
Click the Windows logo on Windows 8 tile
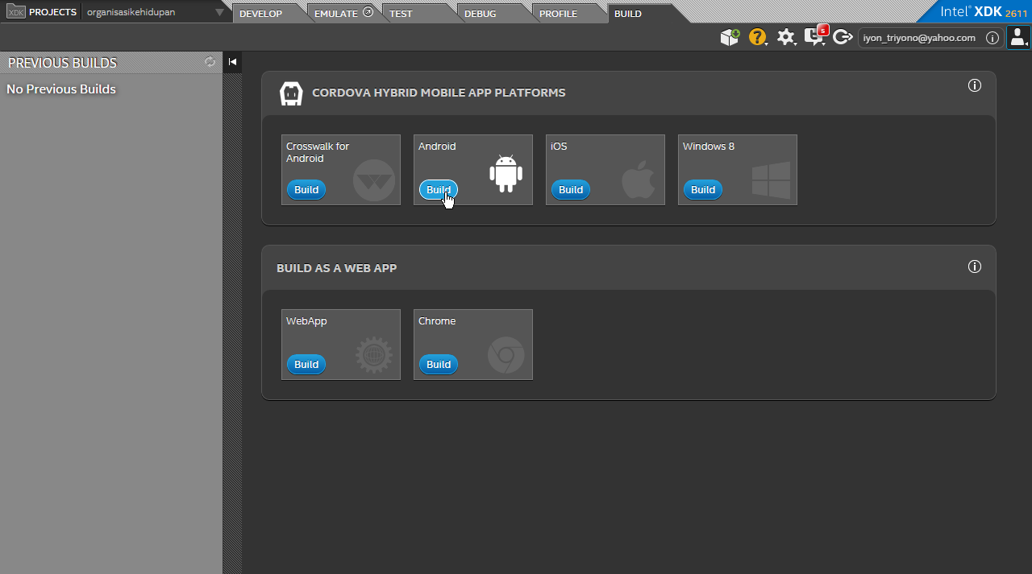point(771,180)
